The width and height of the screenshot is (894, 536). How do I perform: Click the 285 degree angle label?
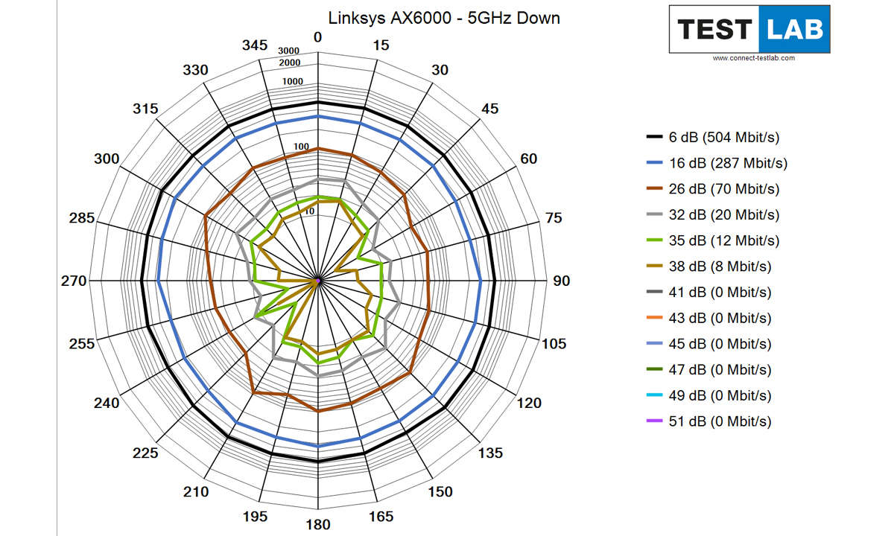click(82, 218)
